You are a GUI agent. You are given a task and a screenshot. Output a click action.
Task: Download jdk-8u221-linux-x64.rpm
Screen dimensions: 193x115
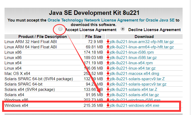tap(131, 63)
